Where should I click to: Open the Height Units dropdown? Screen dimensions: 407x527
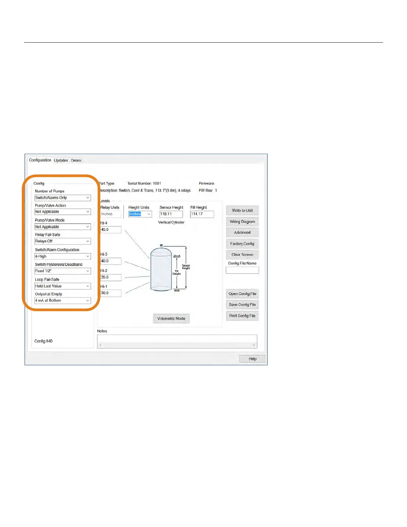tap(140, 214)
